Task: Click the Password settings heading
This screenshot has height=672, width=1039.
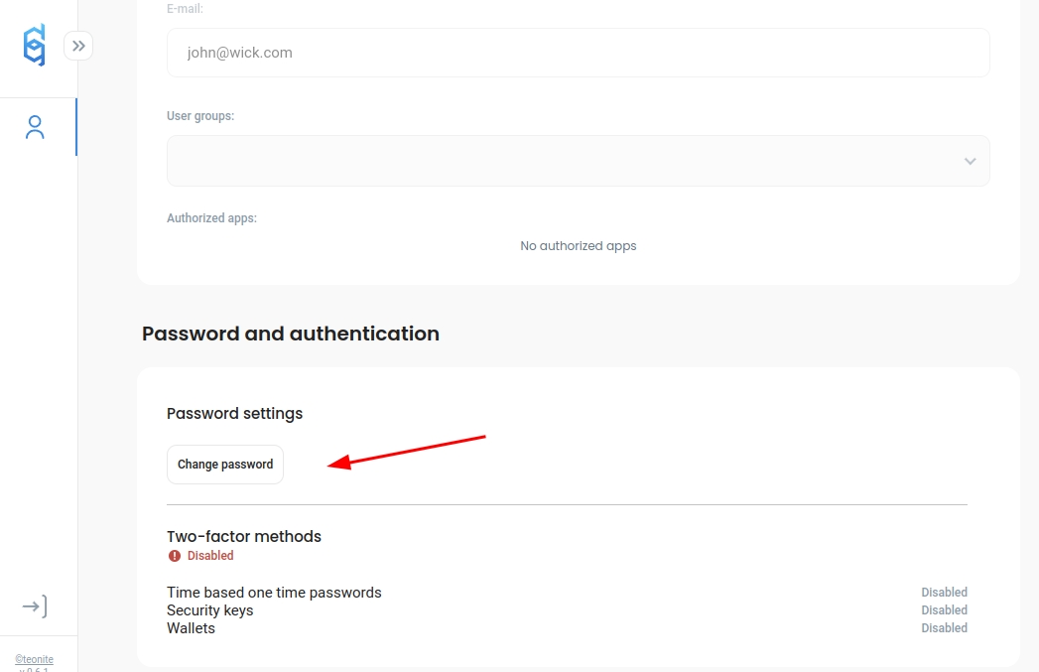Action: 234,413
